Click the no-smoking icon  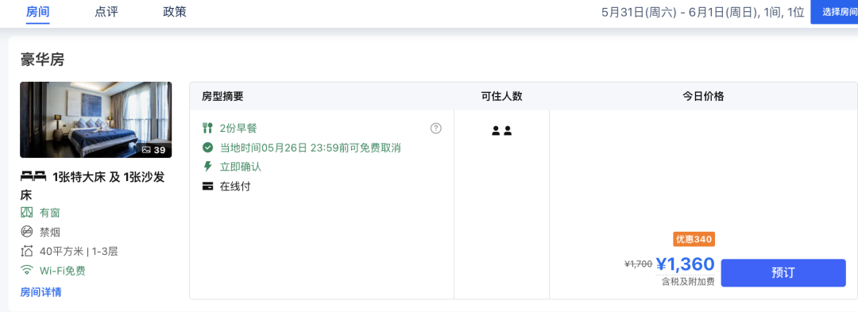click(26, 232)
